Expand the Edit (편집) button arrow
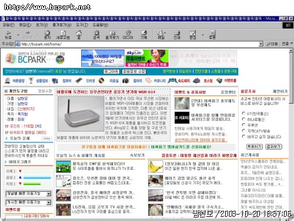The height and width of the screenshot is (221, 294). (x=203, y=35)
